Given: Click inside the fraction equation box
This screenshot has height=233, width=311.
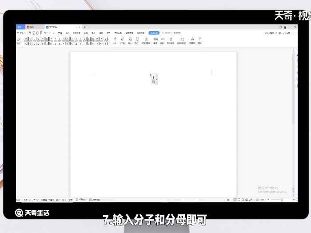Looking at the screenshot, I should click(153, 79).
